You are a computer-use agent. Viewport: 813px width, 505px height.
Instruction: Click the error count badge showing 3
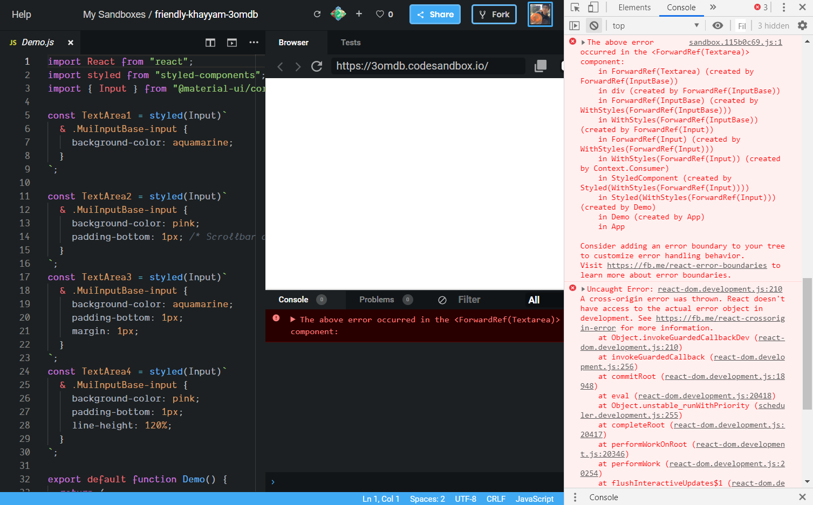coord(757,8)
